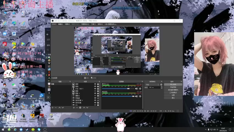Open the 淡出 transition dropdown

[152, 84]
